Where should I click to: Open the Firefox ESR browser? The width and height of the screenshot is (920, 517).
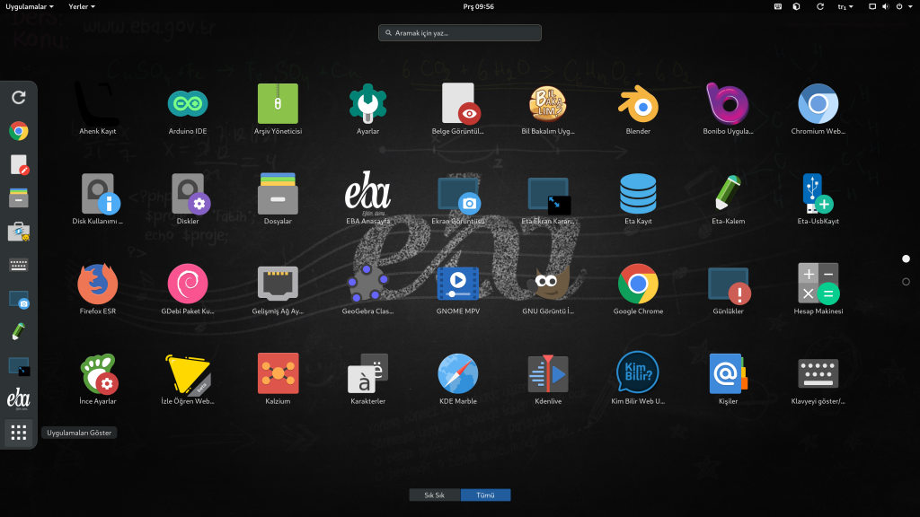(x=97, y=289)
